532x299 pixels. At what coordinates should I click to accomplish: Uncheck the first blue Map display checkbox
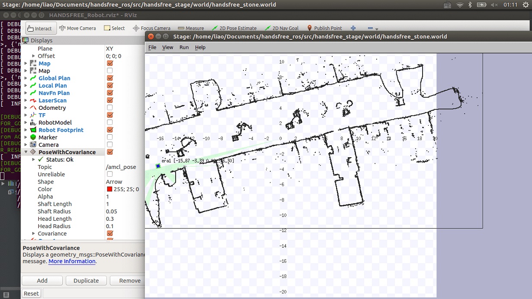pos(110,64)
